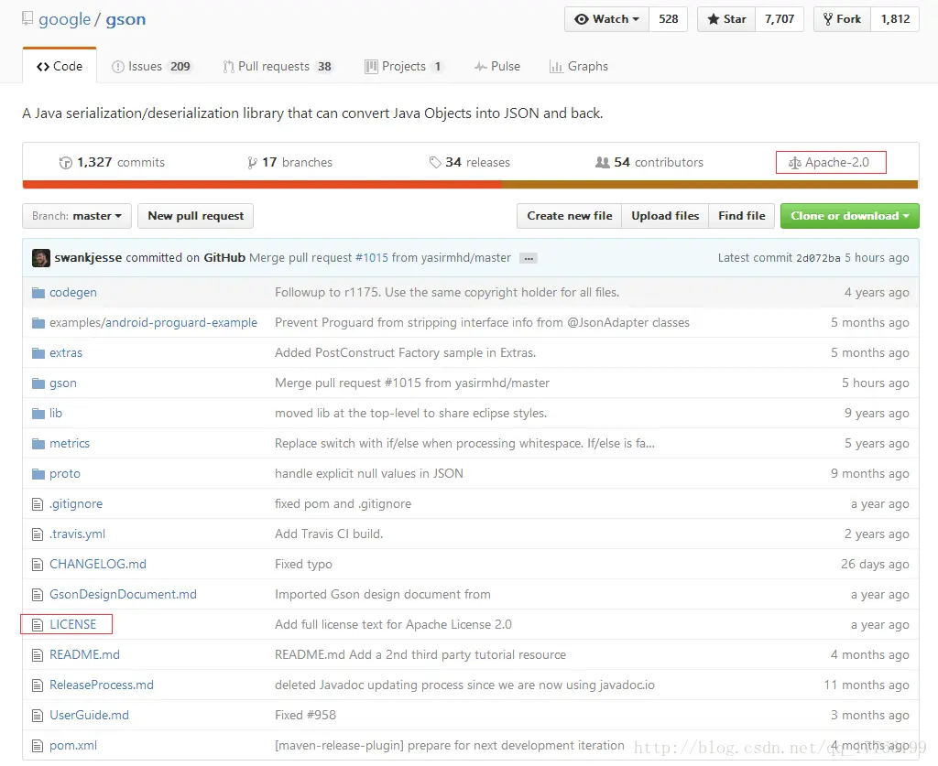
Task: Click Create new file button
Action: click(x=570, y=216)
